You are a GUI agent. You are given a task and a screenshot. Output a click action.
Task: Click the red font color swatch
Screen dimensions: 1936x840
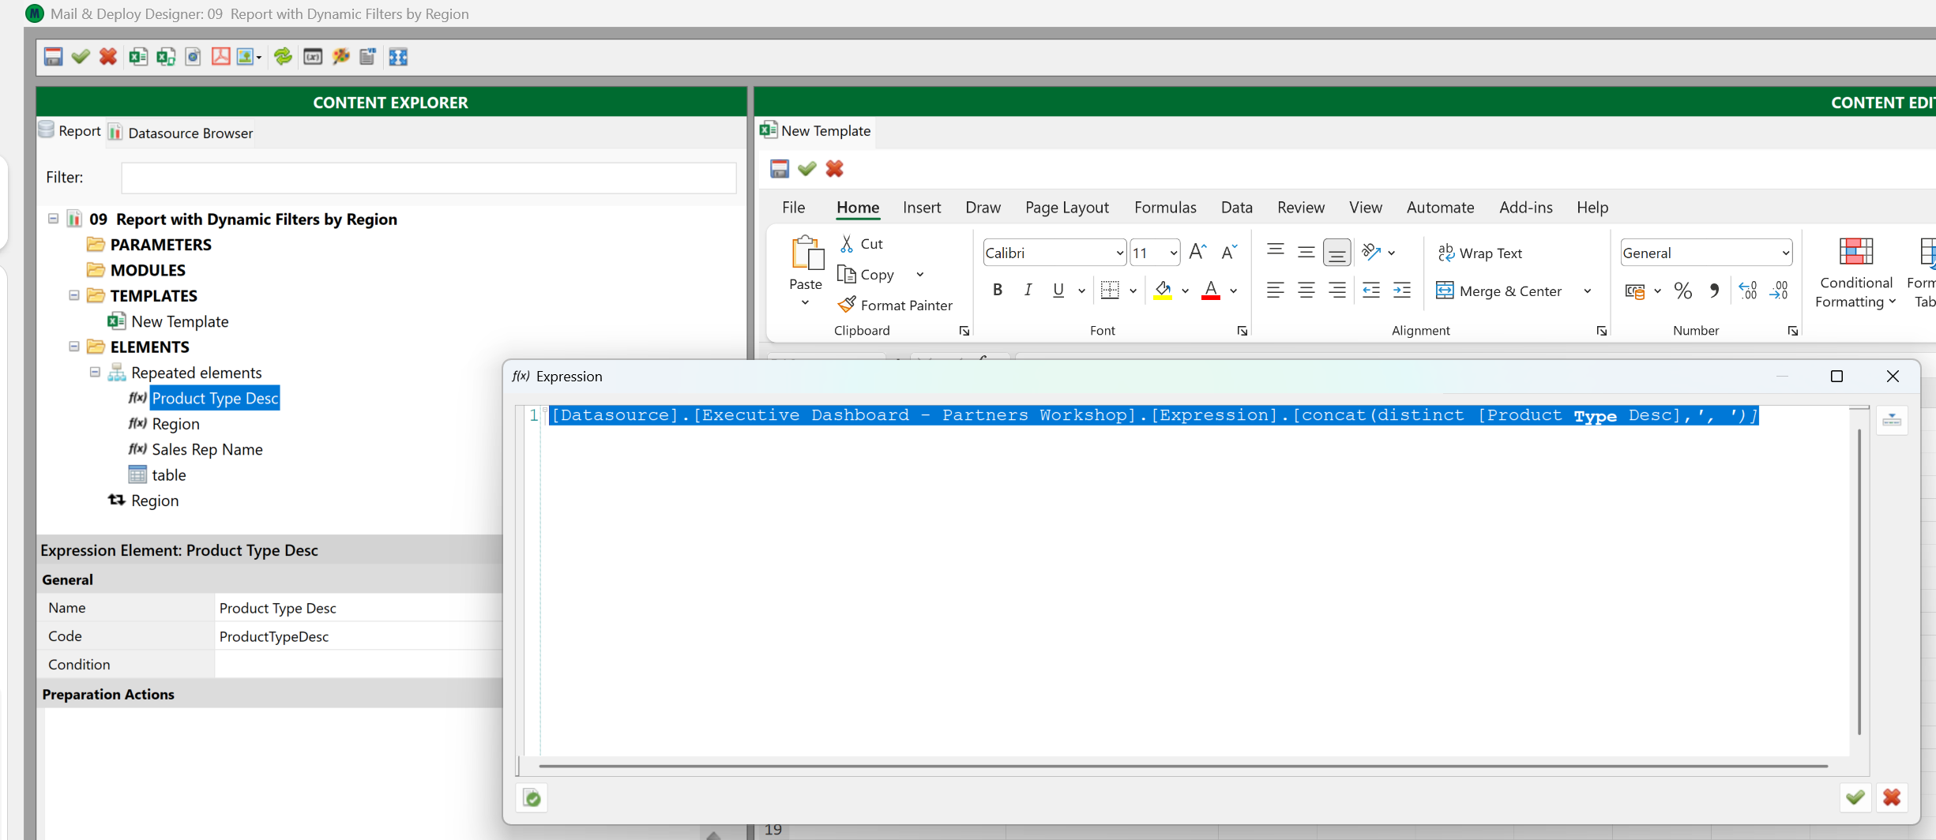(x=1210, y=291)
